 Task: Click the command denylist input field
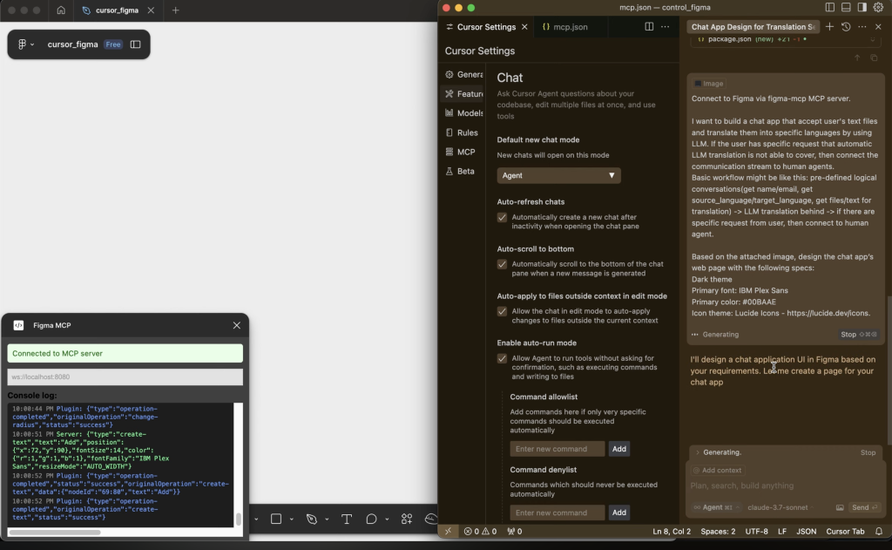pyautogui.click(x=557, y=513)
